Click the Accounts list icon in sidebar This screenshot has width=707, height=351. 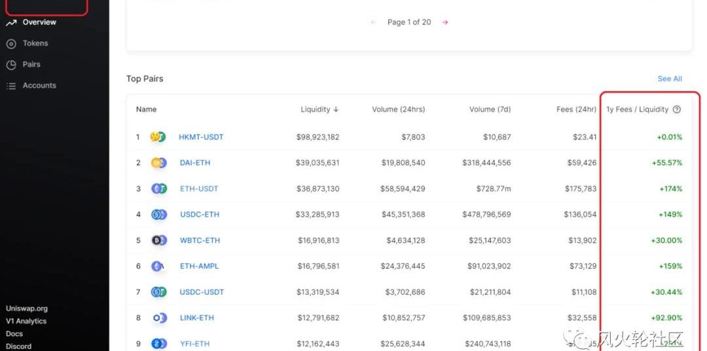click(x=11, y=86)
